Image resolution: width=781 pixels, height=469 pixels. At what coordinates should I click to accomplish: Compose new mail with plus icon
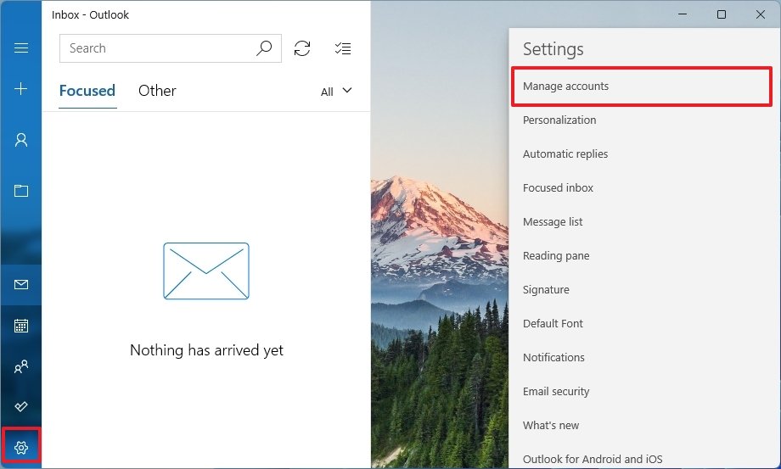tap(21, 89)
